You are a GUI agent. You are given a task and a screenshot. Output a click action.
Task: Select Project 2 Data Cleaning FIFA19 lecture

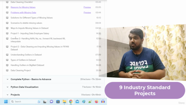coord(40,48)
